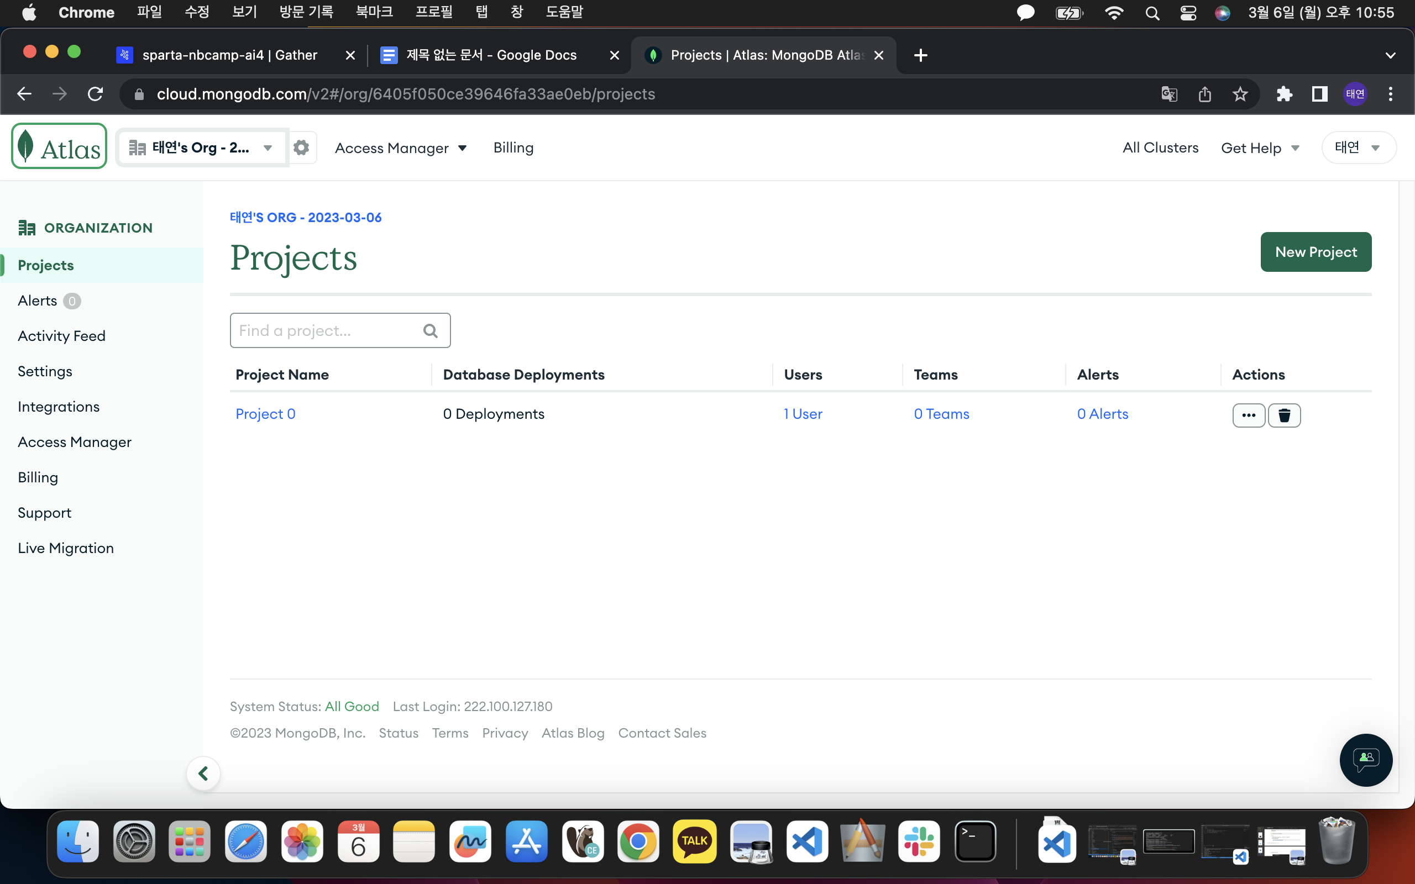The width and height of the screenshot is (1415, 884).
Task: Open Integrations in the sidebar
Action: click(59, 407)
